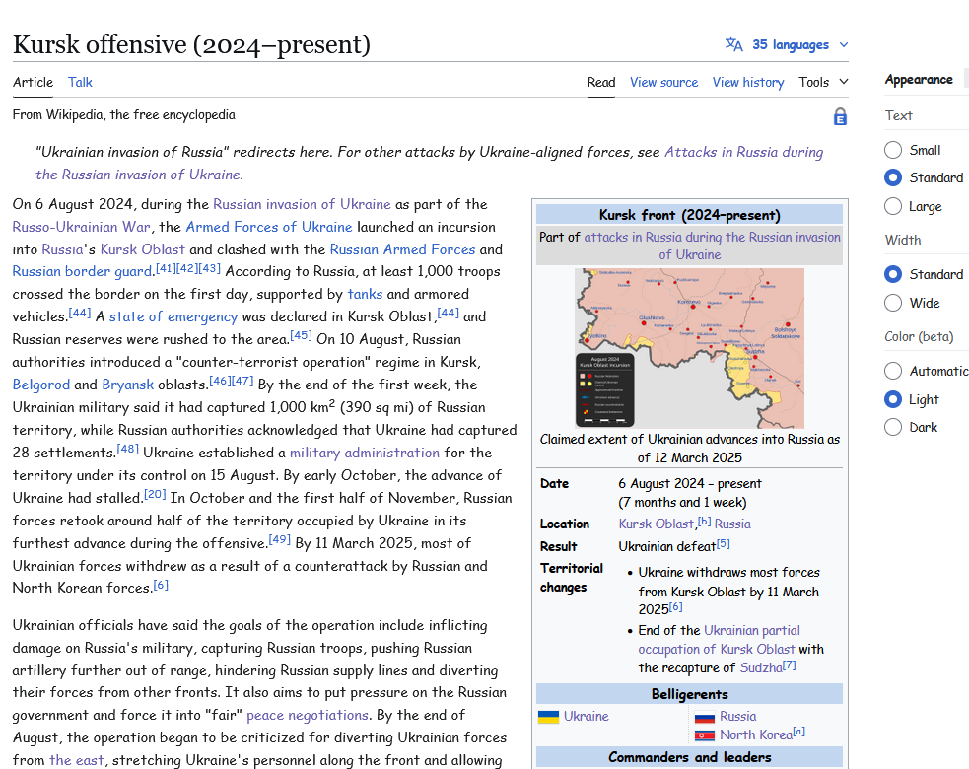Open footnote a next to North Korea

799,732
